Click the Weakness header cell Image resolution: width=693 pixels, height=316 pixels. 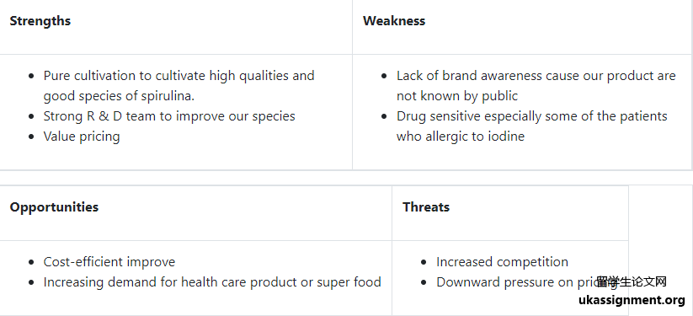point(522,27)
